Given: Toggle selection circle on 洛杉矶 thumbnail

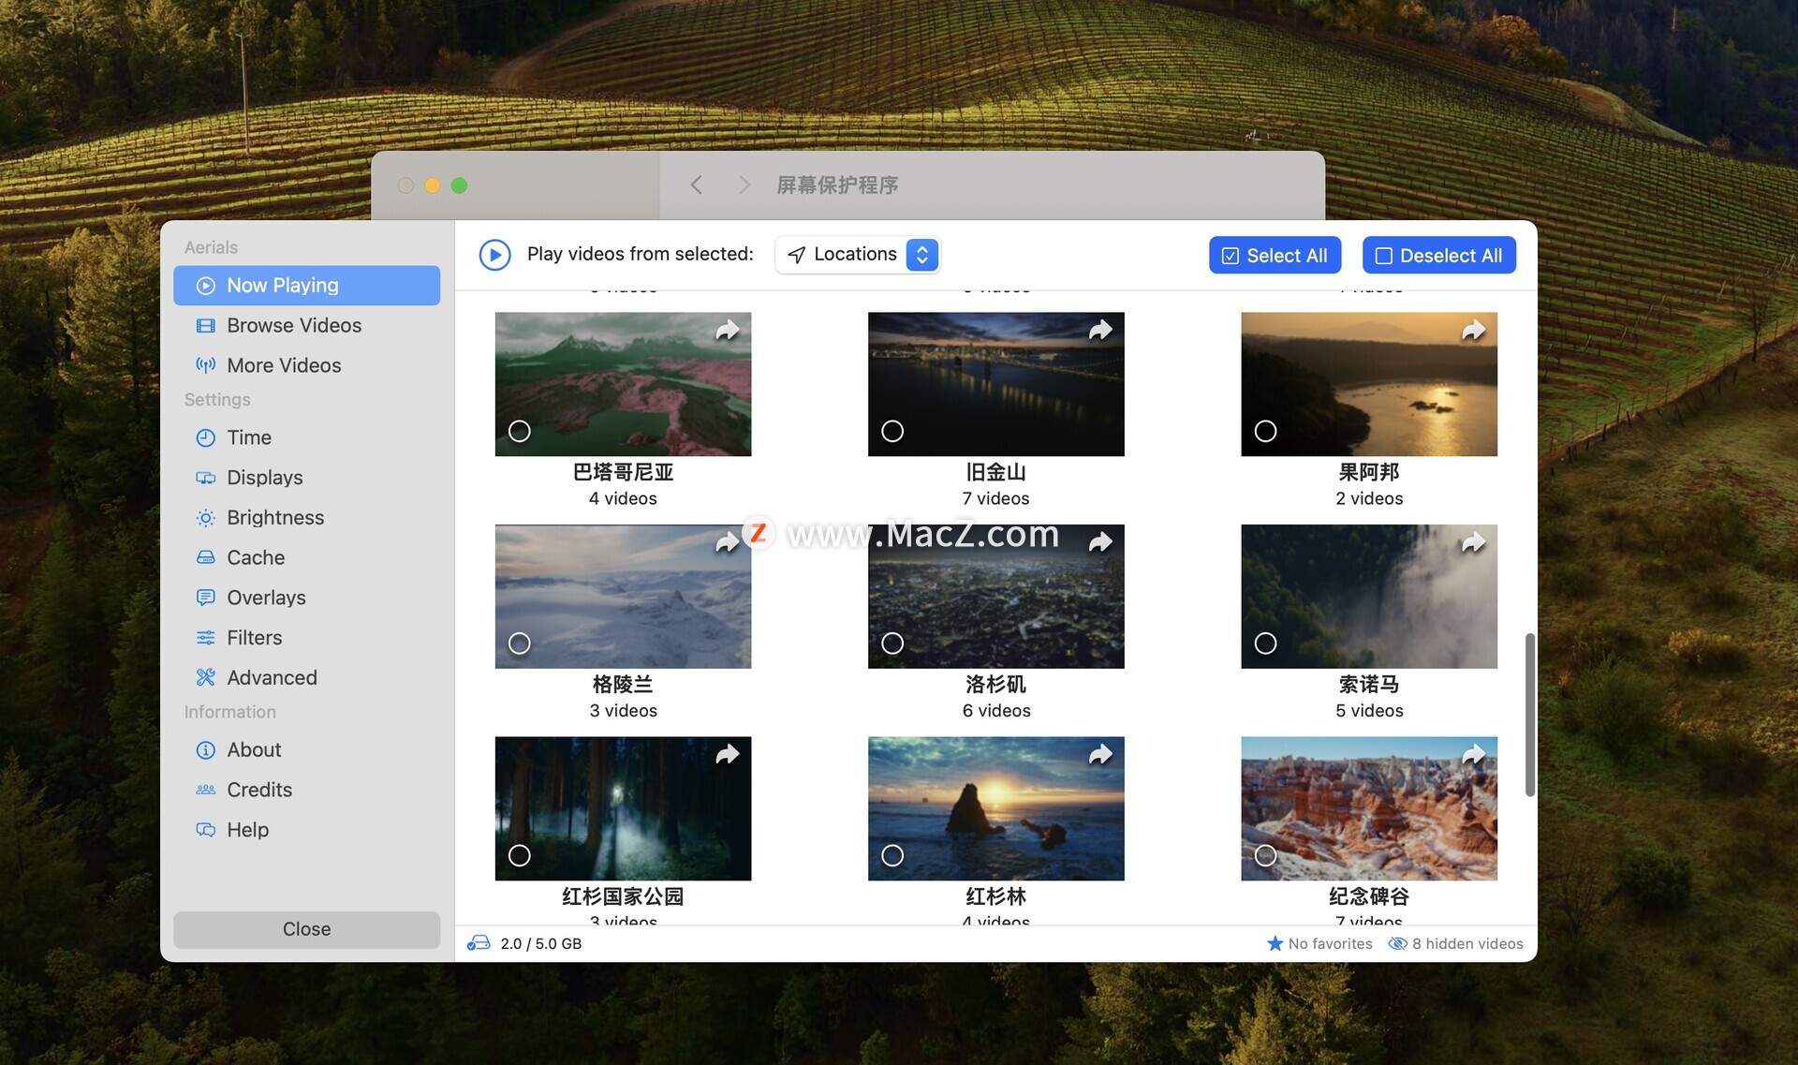Looking at the screenshot, I should 892,643.
